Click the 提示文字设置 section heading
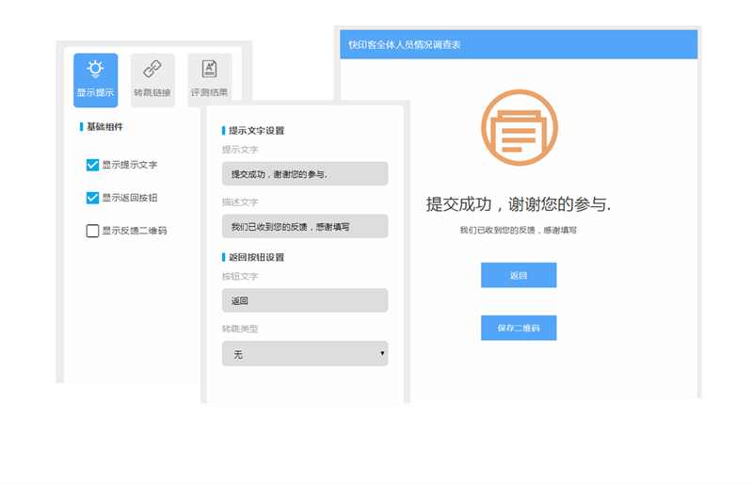This screenshot has width=753, height=484. (x=256, y=131)
